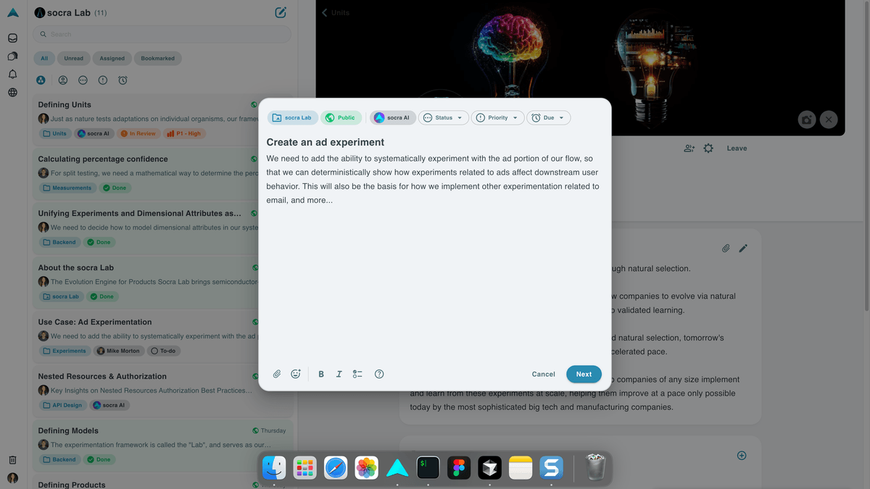Select the All filter tab

click(x=44, y=58)
